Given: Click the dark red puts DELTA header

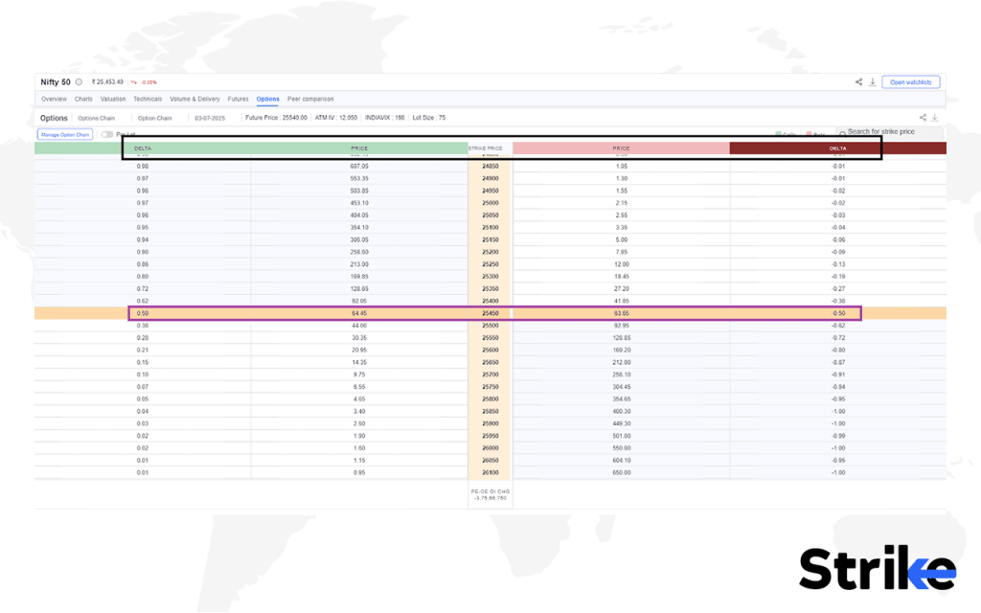Looking at the screenshot, I should coord(837,148).
